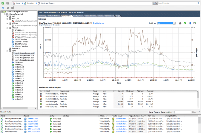
Task: Open the search scope dropdown
Action: click(155, 3)
